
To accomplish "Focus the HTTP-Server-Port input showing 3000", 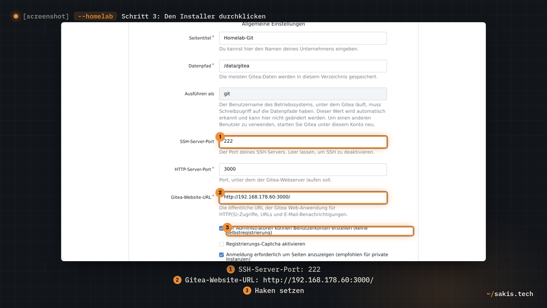I will 303,169.
